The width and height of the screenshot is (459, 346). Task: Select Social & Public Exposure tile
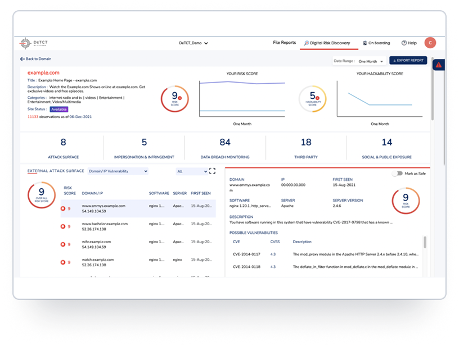coord(386,148)
